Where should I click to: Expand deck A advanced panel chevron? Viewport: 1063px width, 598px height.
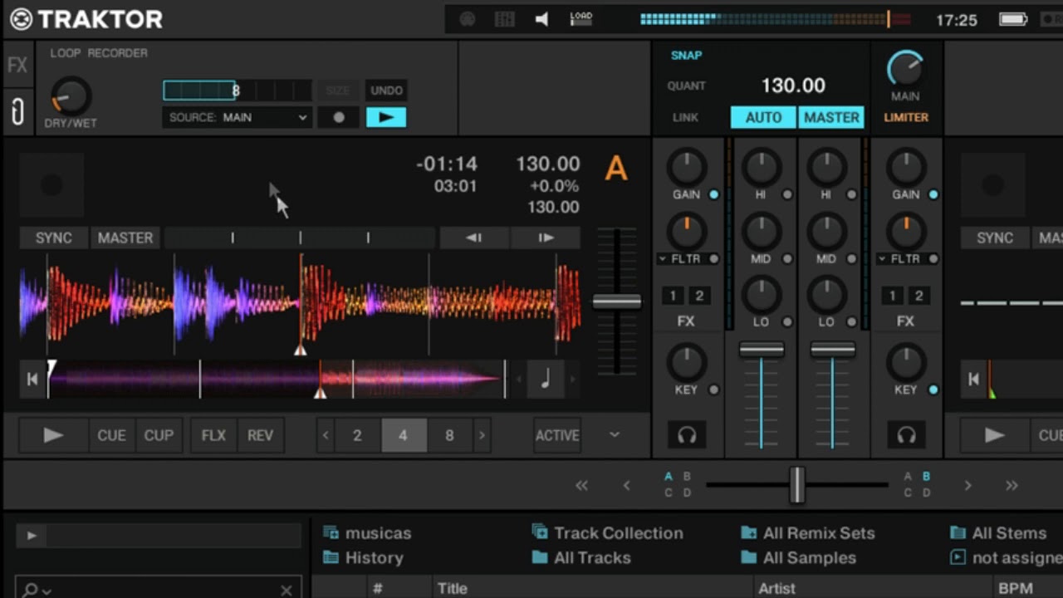(615, 434)
